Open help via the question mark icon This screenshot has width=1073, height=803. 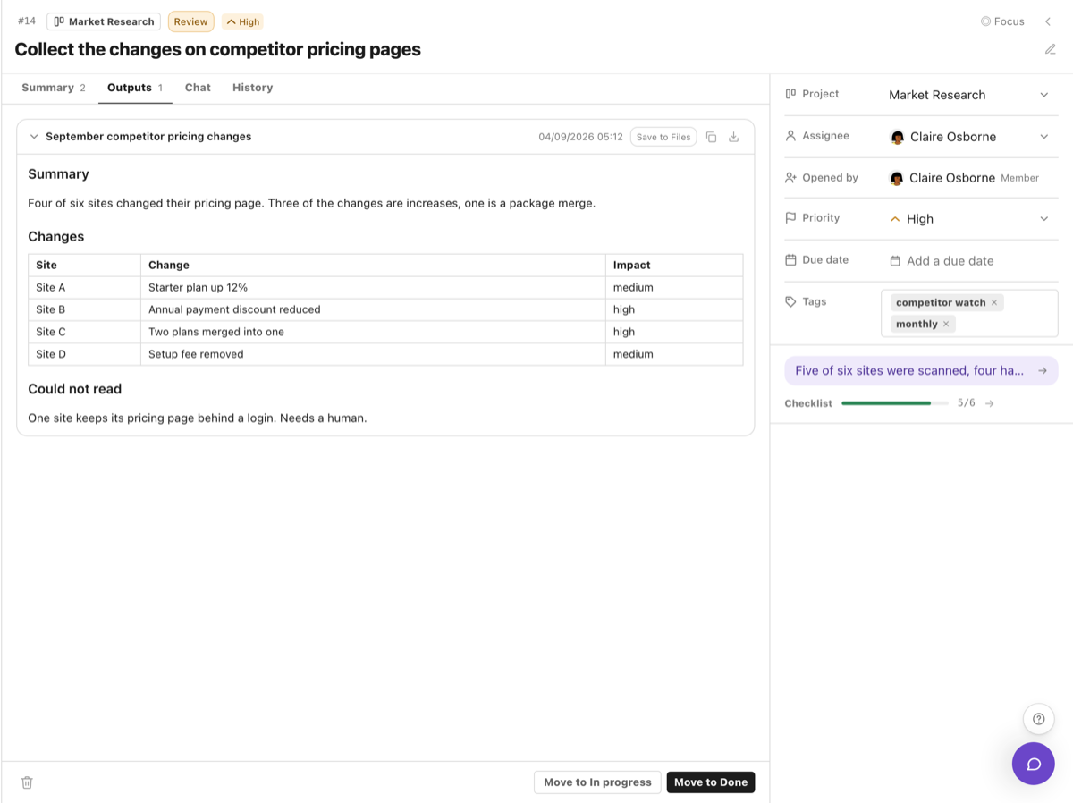tap(1038, 719)
